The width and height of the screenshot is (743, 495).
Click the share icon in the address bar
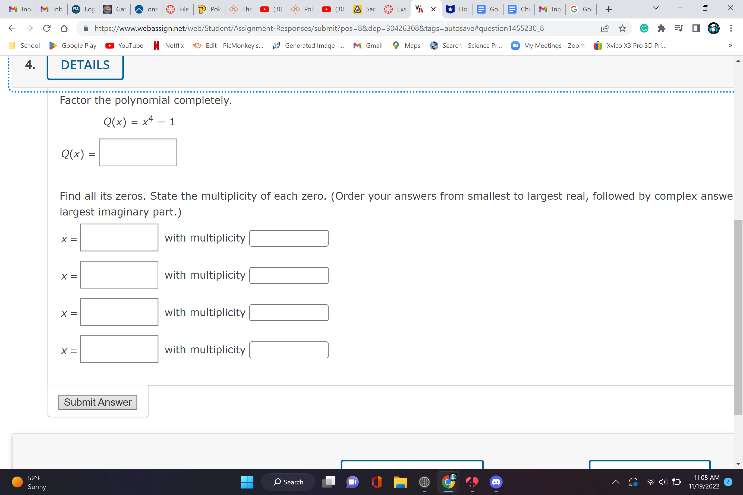(x=605, y=28)
